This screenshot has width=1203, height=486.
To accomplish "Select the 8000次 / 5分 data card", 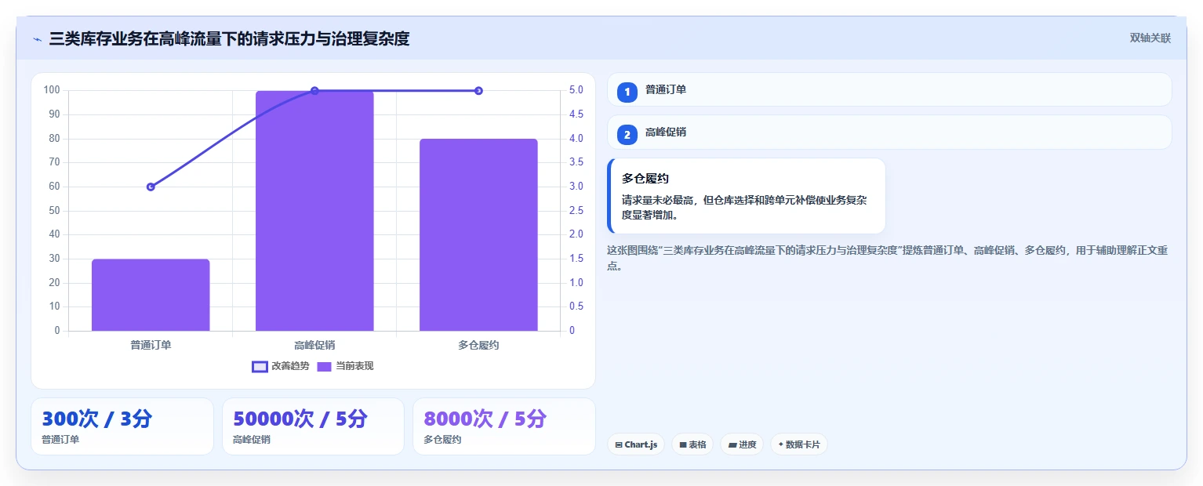I will (504, 426).
